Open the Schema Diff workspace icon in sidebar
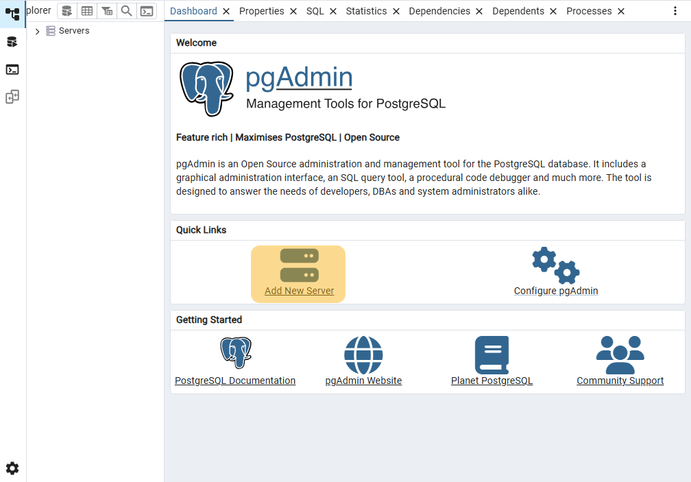Viewport: 691px width, 482px height. click(12, 97)
